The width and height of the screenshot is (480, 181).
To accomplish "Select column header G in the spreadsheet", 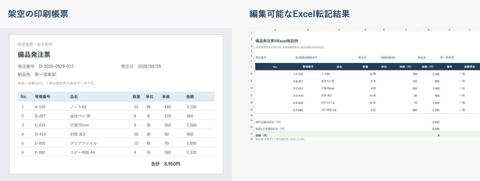I will (x=429, y=30).
